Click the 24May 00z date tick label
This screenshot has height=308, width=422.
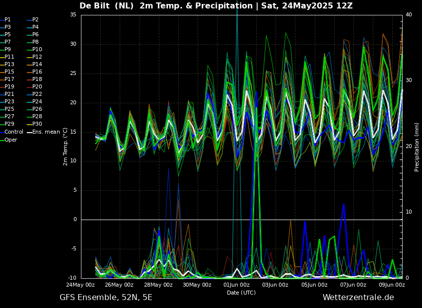click(x=81, y=285)
